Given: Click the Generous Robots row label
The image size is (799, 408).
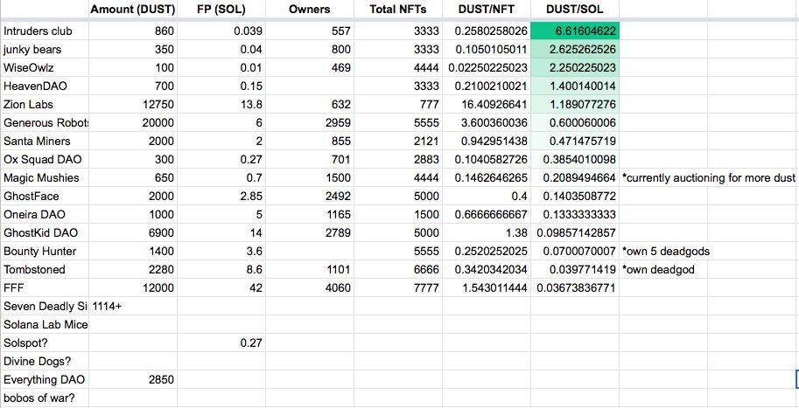Looking at the screenshot, I should point(45,122).
